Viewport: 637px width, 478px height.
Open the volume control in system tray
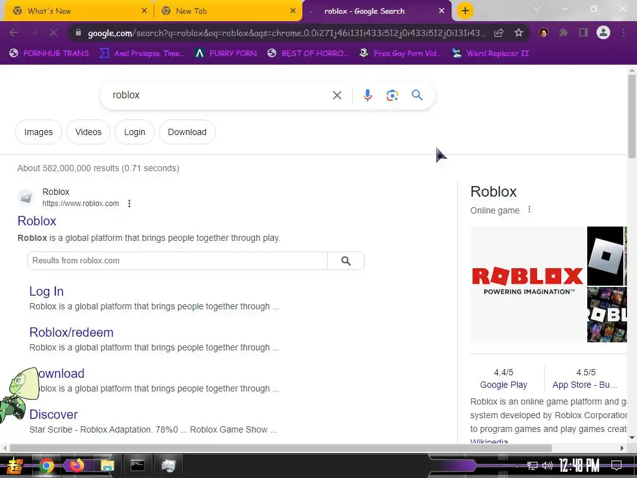547,466
